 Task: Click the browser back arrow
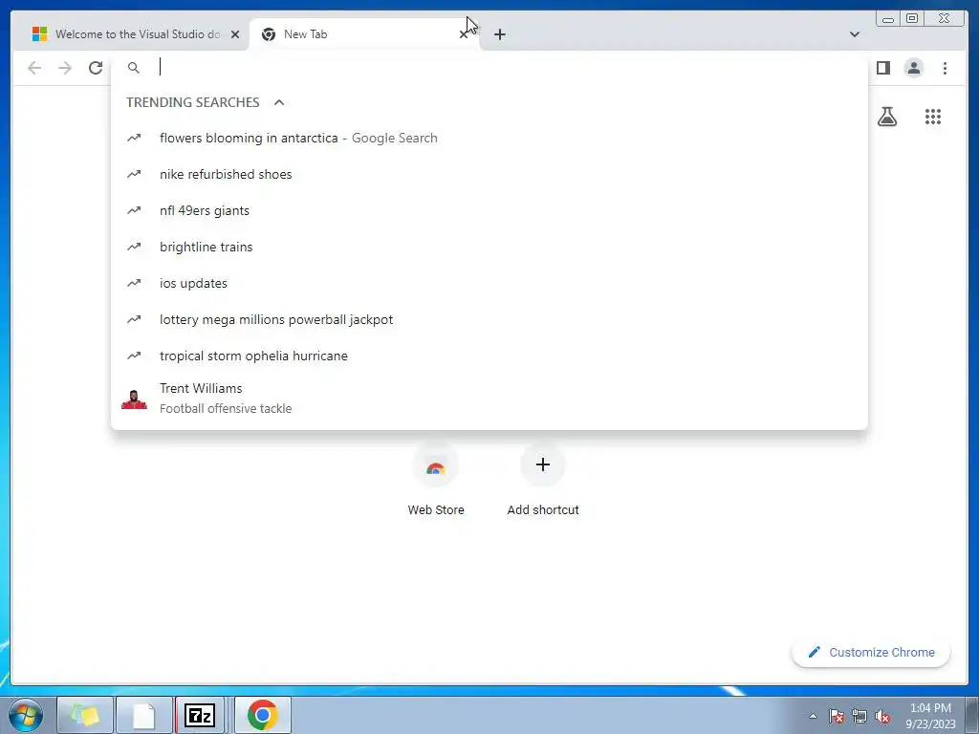[x=34, y=68]
